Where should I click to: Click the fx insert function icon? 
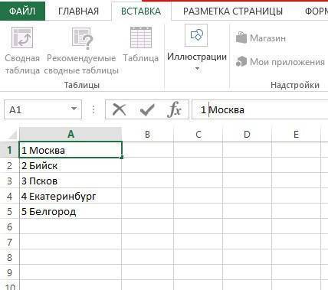click(x=174, y=109)
